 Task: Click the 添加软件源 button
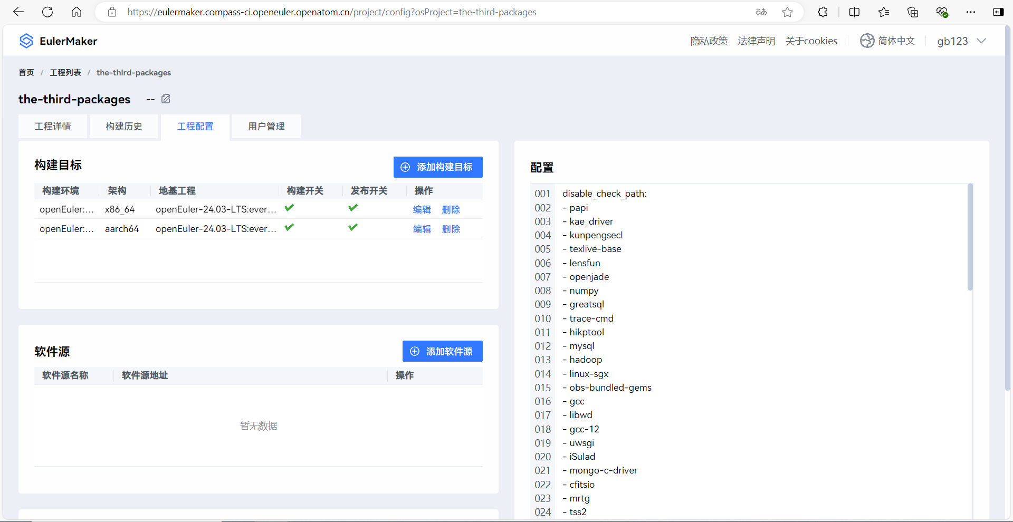[x=442, y=351]
